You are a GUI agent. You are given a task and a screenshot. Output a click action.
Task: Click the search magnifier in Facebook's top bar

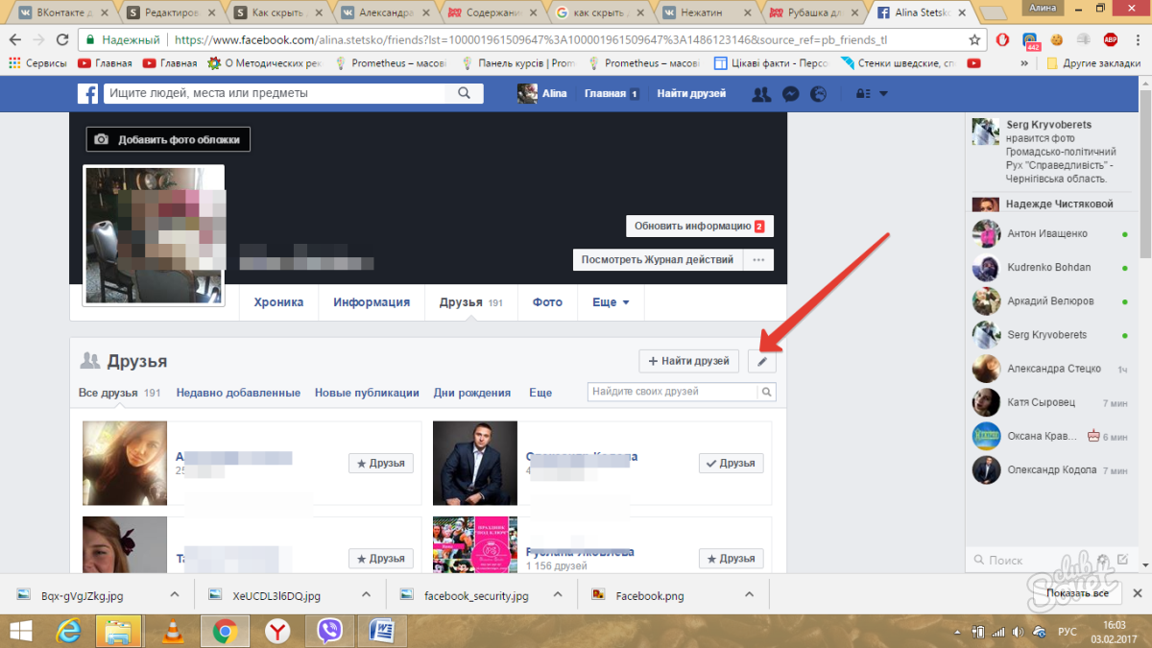(464, 93)
